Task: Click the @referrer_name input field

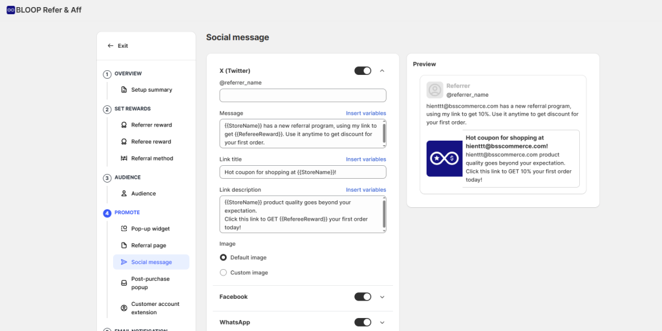Action: (303, 95)
